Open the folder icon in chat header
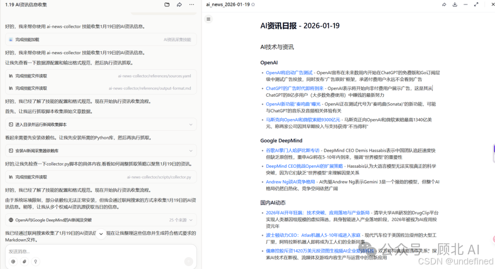The height and width of the screenshot is (269, 495). pyautogui.click(x=167, y=5)
